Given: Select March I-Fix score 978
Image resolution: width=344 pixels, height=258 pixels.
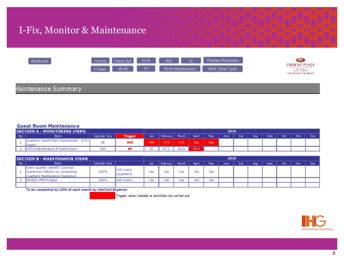Looking at the screenshot, I should pyautogui.click(x=181, y=142).
